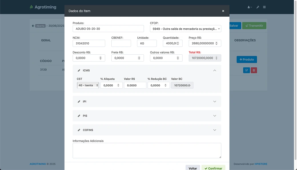Screen dimensions: 297x170
Task: Switch to the Geral tab
Action: [x=46, y=40]
